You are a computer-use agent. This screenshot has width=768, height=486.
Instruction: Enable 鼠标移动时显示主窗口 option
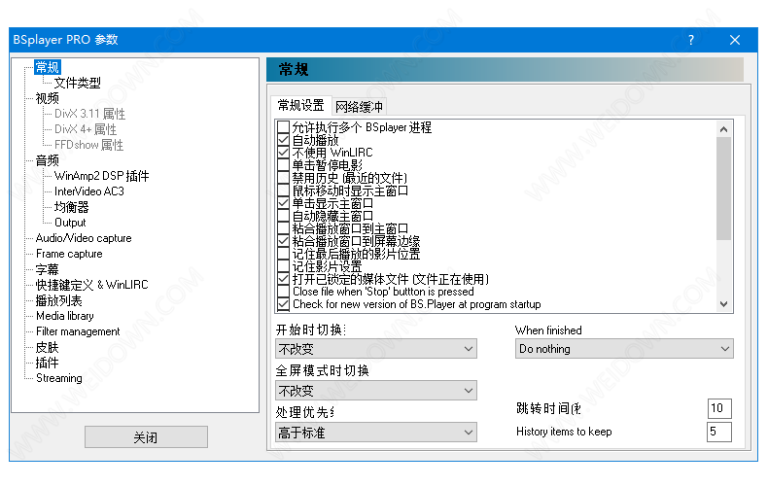pos(283,191)
